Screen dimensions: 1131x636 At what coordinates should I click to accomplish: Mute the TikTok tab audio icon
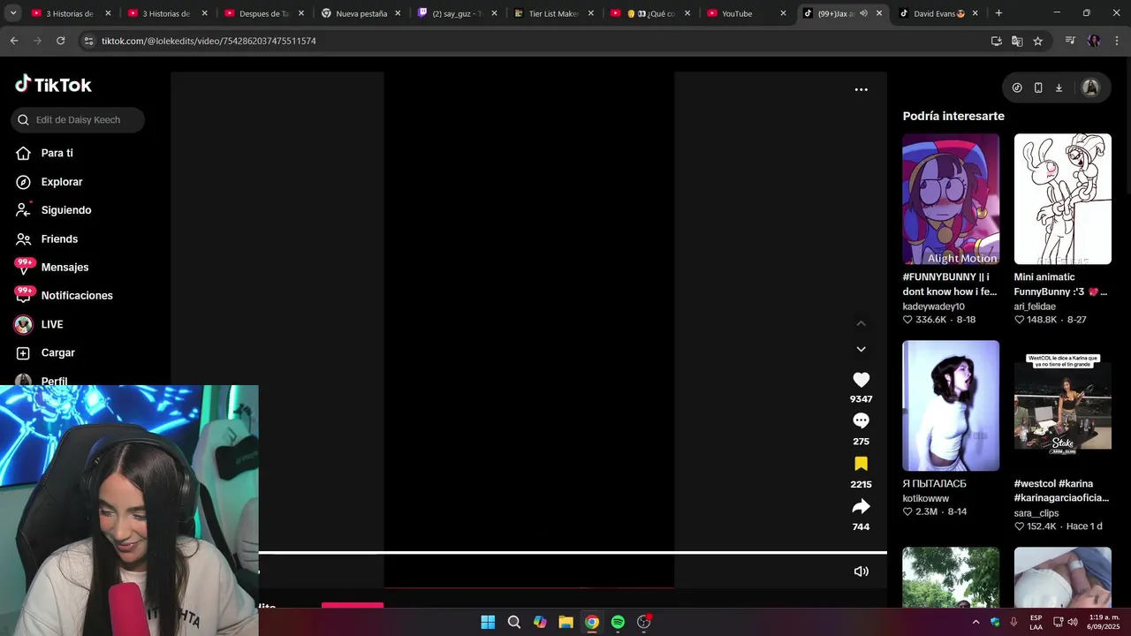863,13
